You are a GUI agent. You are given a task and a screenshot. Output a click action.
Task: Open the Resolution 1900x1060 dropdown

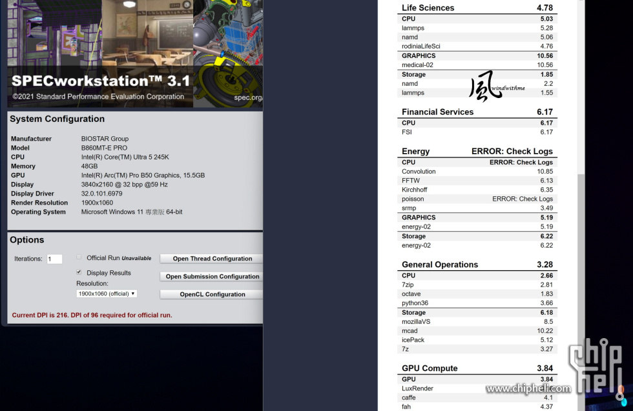point(107,294)
